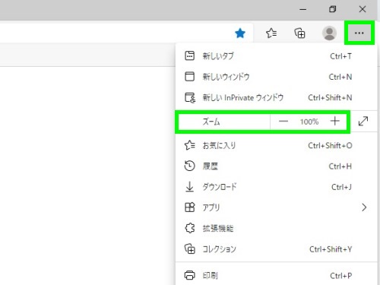Increase zoom with the plus button

click(335, 121)
